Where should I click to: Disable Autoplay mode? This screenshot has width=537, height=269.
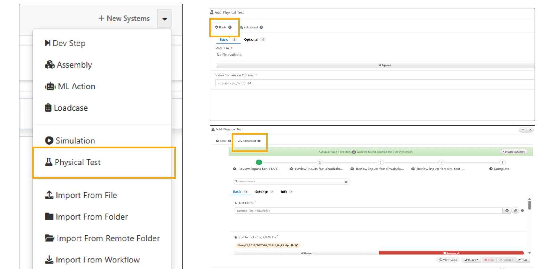point(514,152)
